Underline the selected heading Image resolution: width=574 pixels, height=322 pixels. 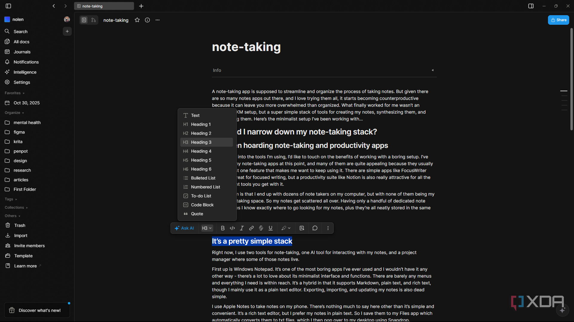point(271,228)
